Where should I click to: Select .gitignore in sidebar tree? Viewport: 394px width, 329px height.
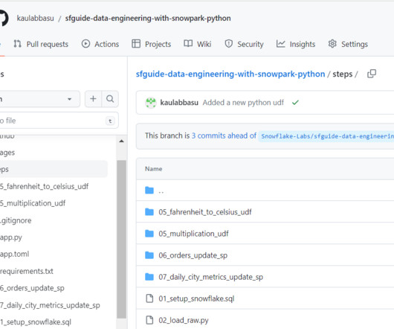pyautogui.click(x=16, y=220)
